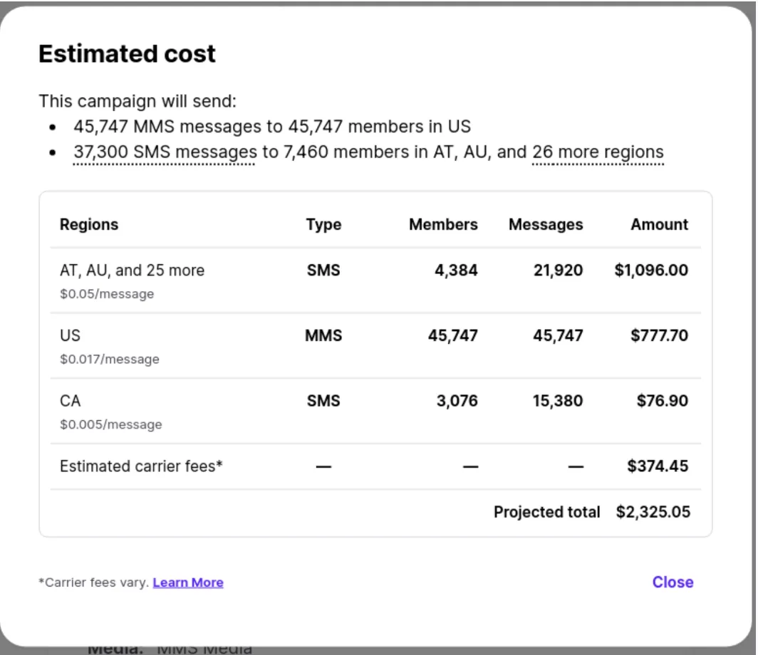Click the dotted "37,300 SMS messages" text

[162, 152]
